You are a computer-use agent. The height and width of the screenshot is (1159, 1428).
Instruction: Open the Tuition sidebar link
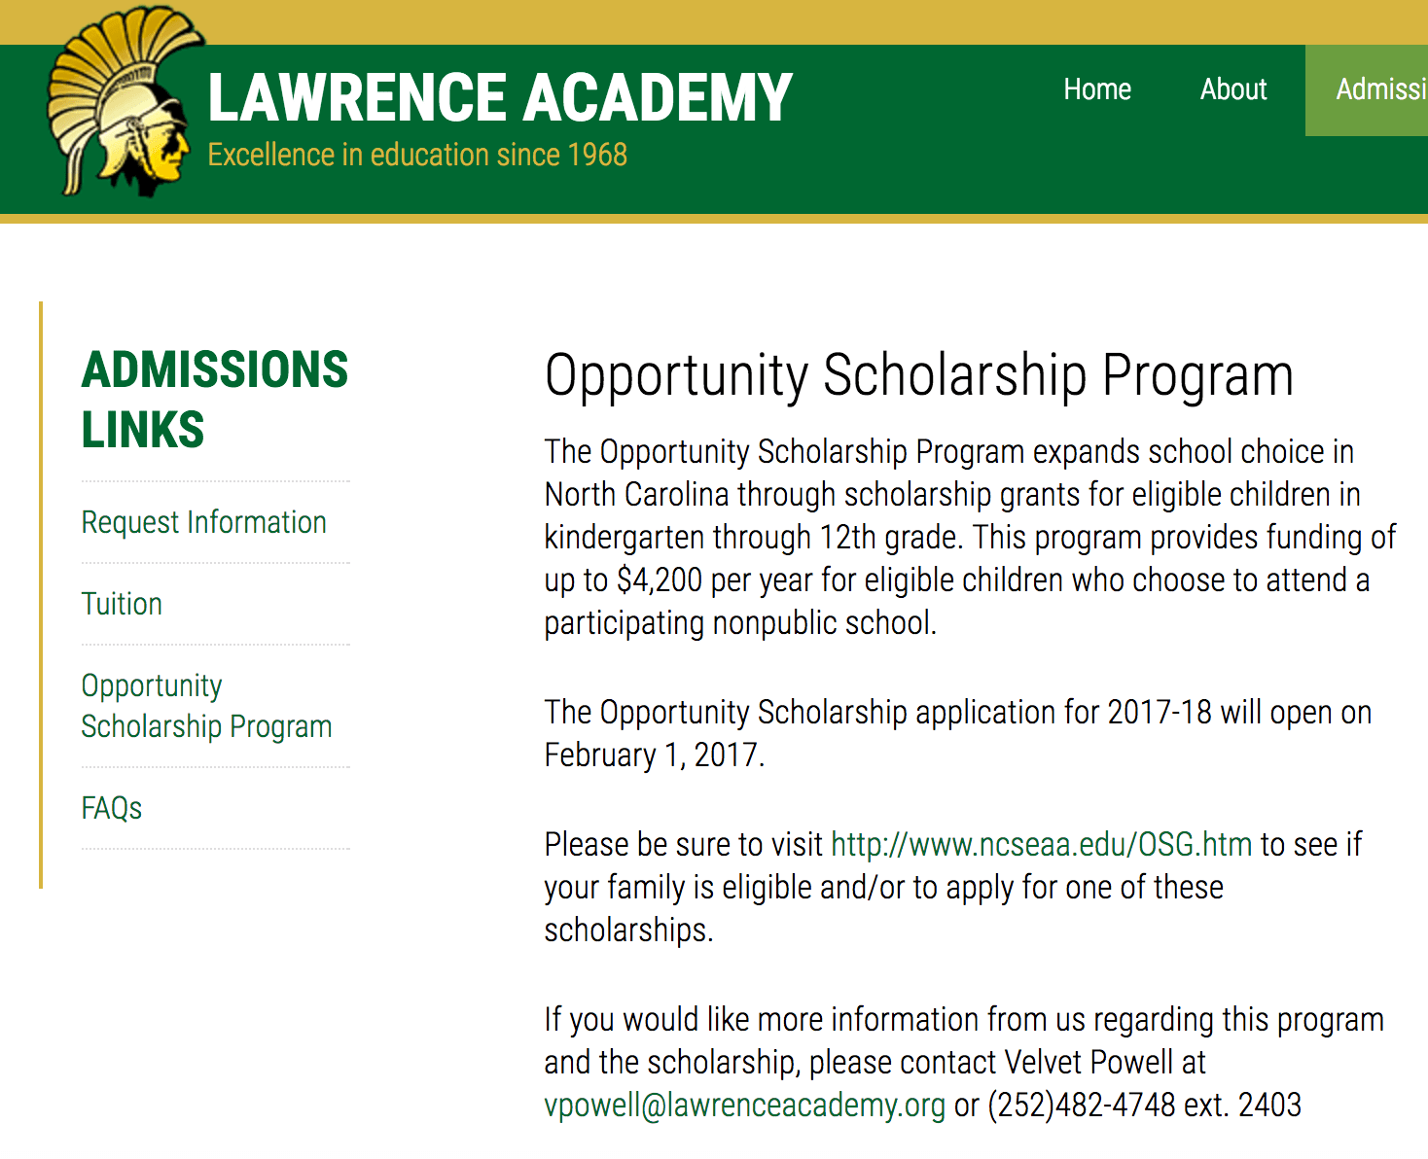click(x=122, y=604)
